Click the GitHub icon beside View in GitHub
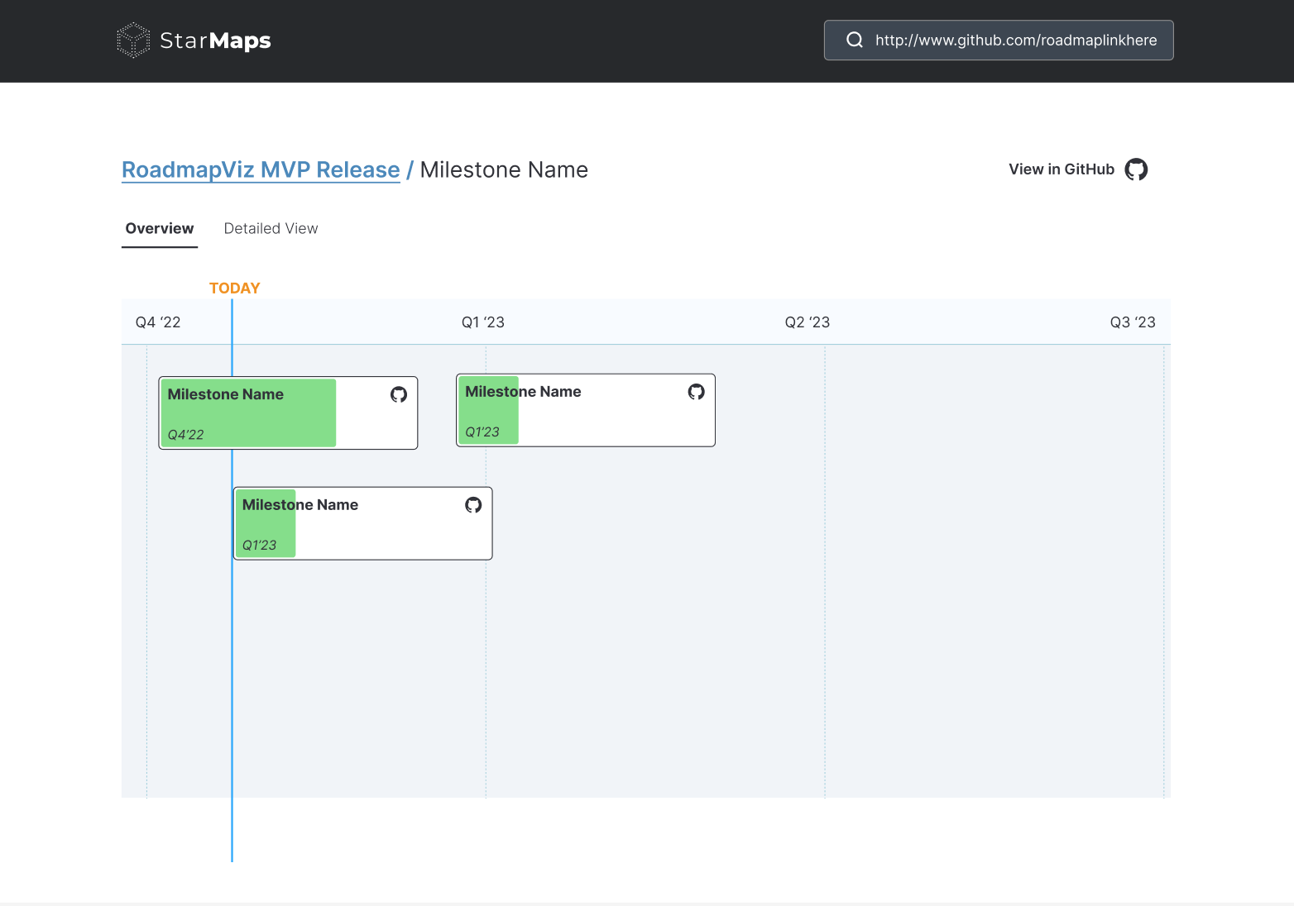 (x=1136, y=169)
